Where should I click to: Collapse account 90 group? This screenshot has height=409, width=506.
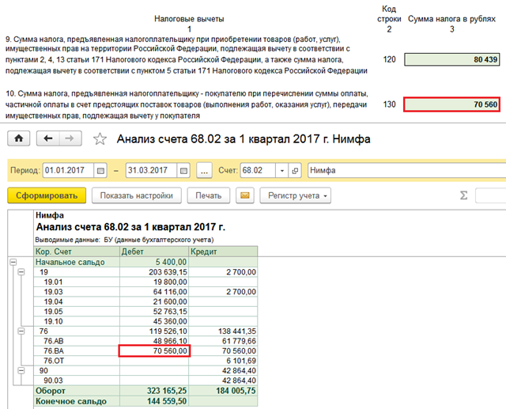pyautogui.click(x=21, y=370)
